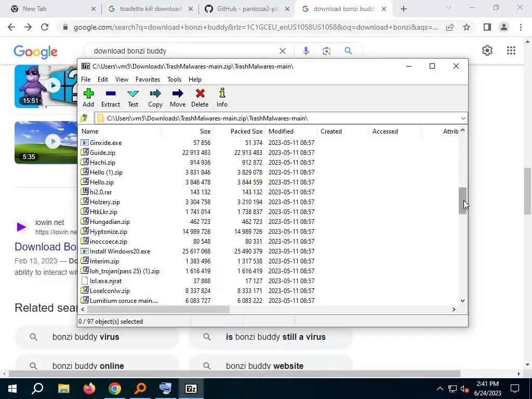Go up one folder level in 7-Zip
This screenshot has height=399, width=532.
click(84, 118)
